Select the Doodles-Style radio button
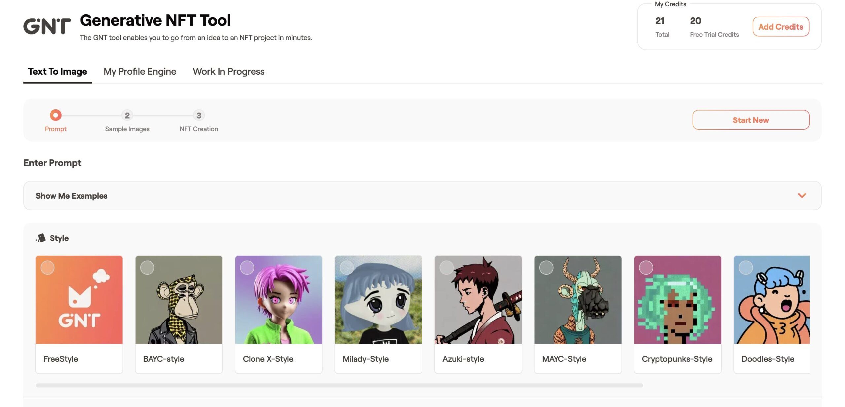This screenshot has height=407, width=845. (x=746, y=268)
